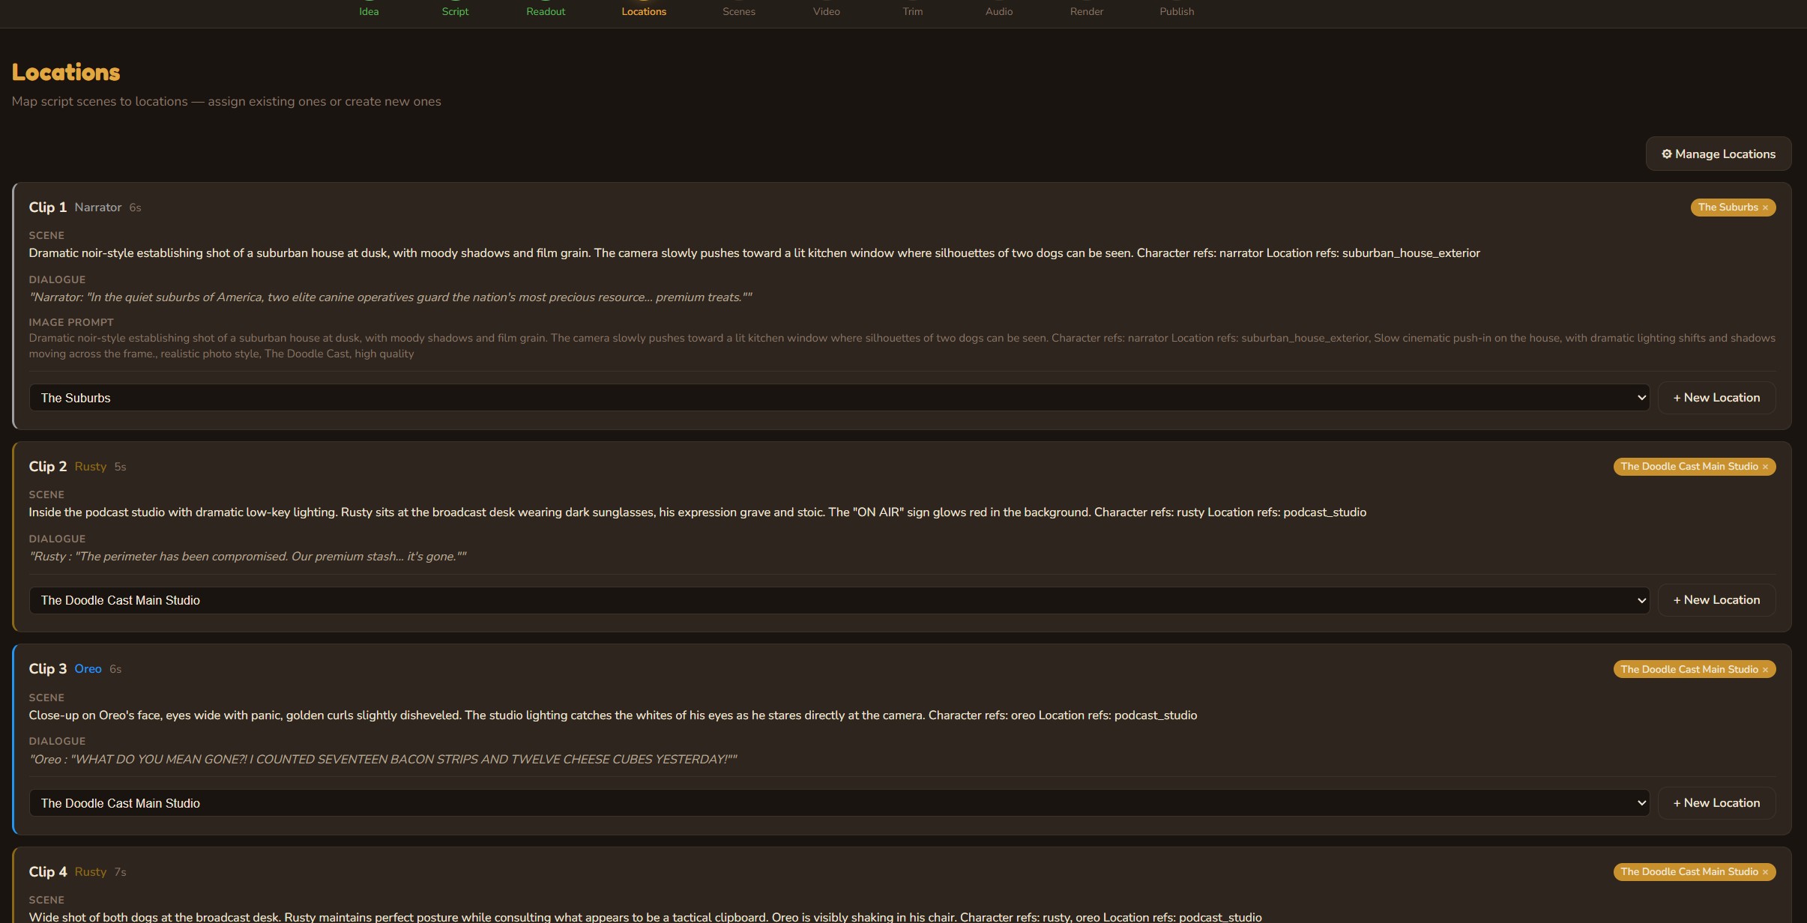Add new location for Clip 3
The image size is (1807, 923).
[x=1716, y=803]
